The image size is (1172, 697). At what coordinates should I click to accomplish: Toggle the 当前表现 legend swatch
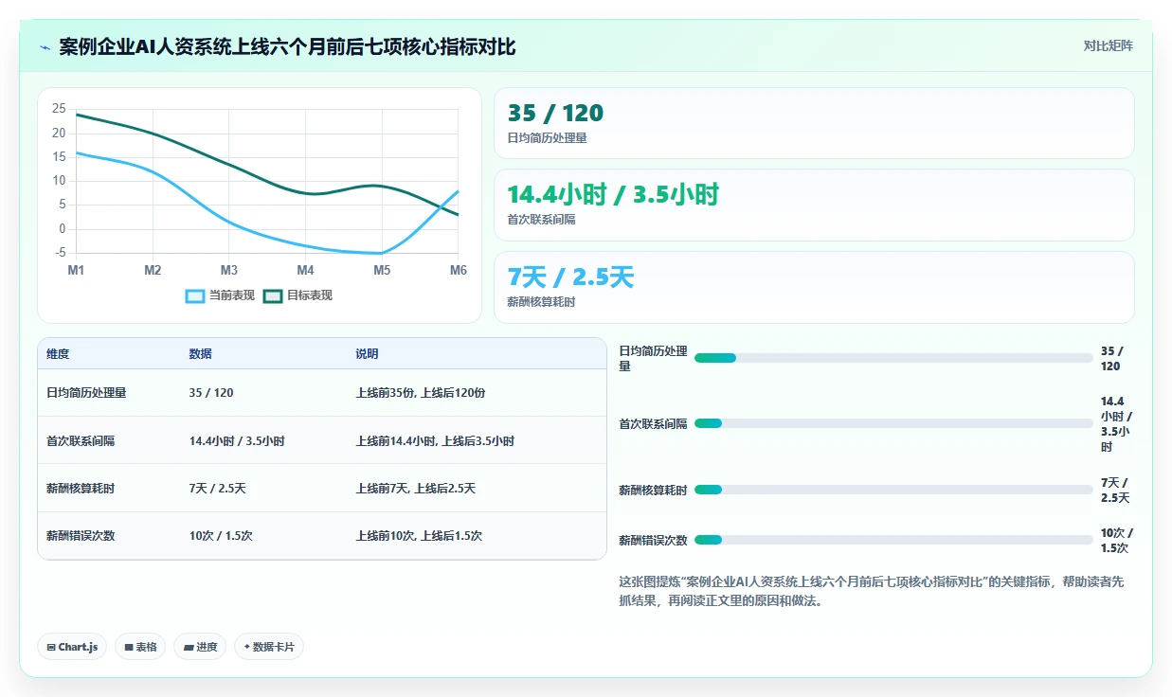tap(195, 295)
